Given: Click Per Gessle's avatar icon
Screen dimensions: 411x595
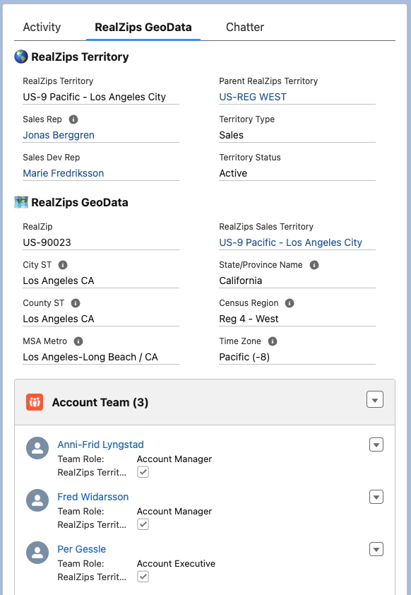Looking at the screenshot, I should click(37, 553).
